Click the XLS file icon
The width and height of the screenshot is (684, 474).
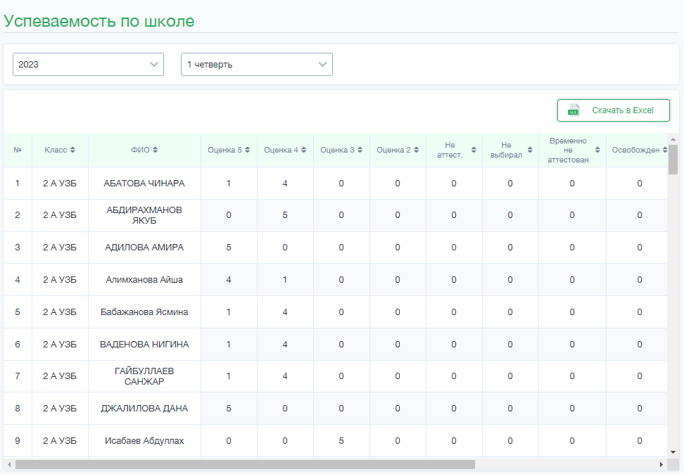coord(574,110)
